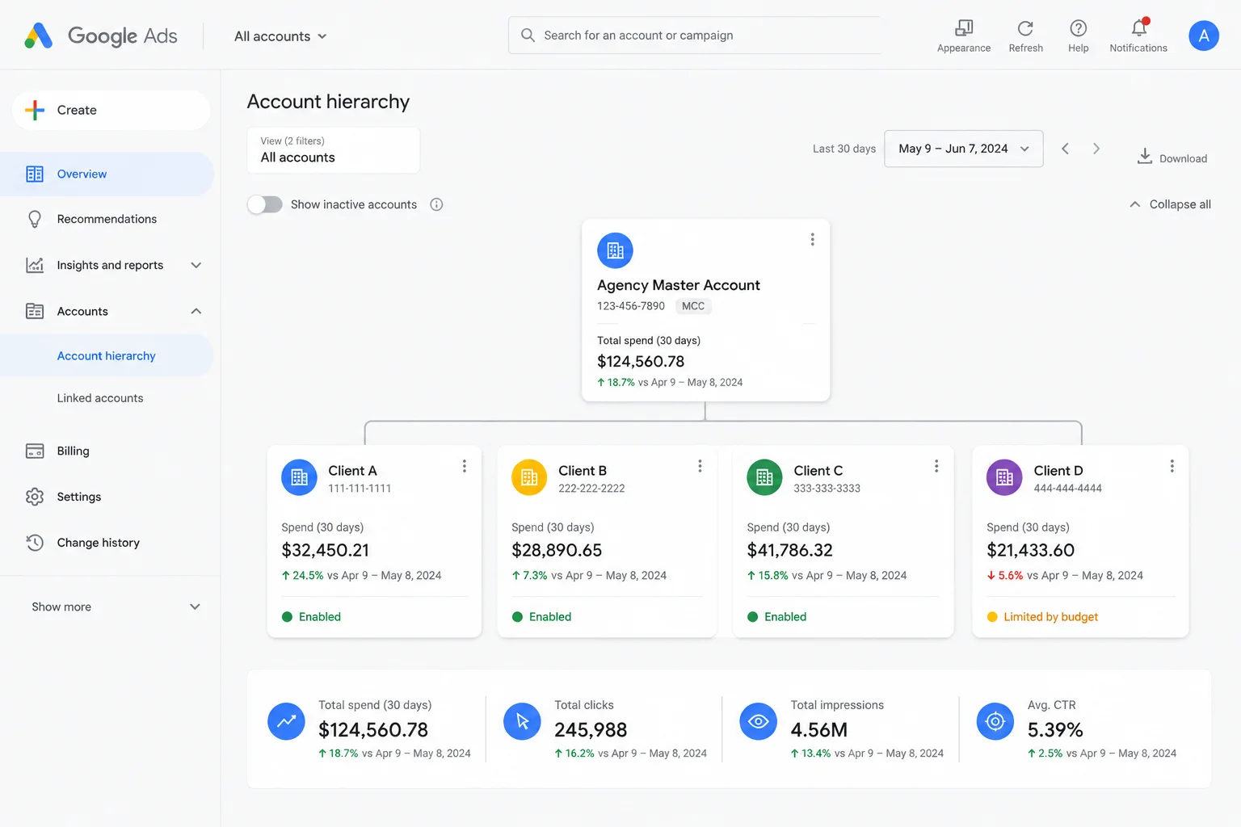
Task: Open Client D more options menu
Action: [1172, 466]
